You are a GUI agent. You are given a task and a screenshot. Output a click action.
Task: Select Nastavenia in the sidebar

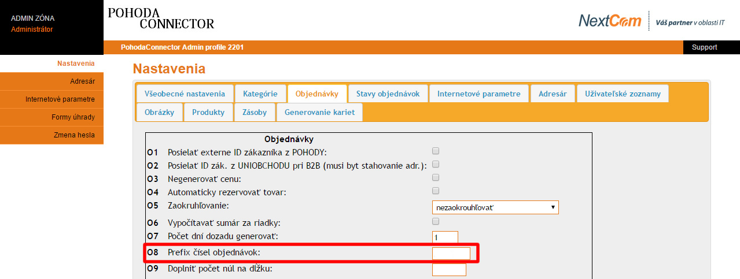point(76,64)
